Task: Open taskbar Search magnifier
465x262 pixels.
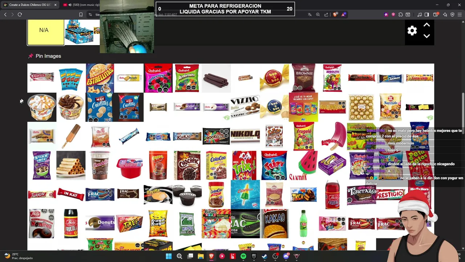Action: pyautogui.click(x=179, y=256)
